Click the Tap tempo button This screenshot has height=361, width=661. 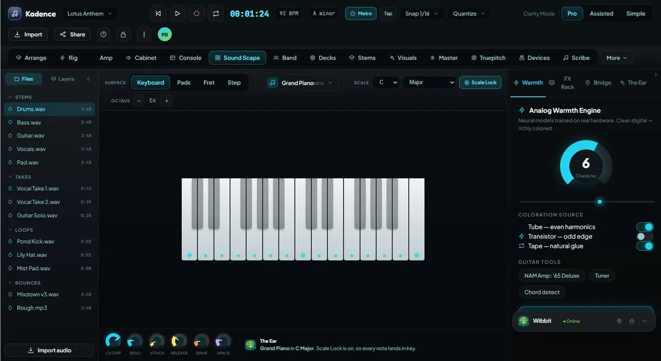(x=388, y=13)
